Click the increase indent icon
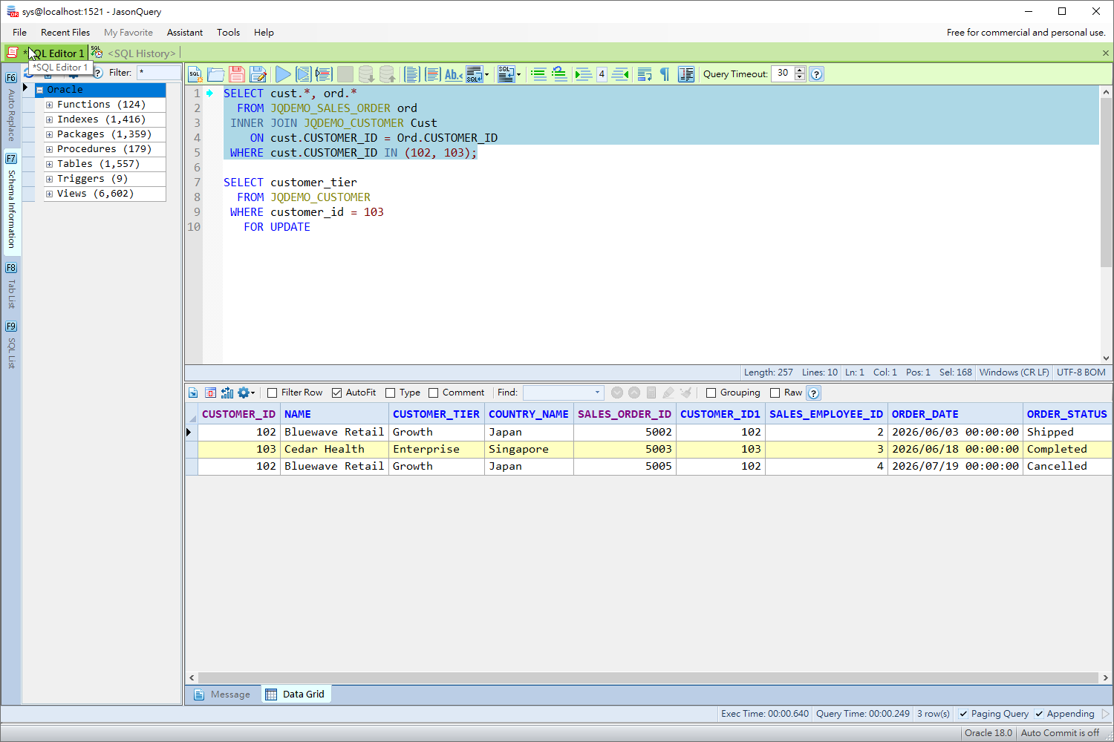 pyautogui.click(x=584, y=74)
